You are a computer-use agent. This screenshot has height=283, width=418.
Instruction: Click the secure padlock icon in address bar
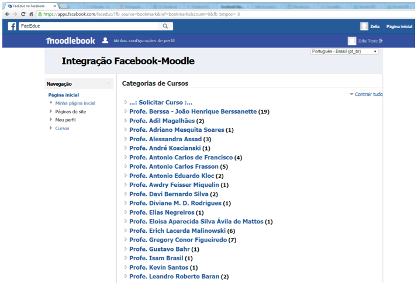(40, 14)
